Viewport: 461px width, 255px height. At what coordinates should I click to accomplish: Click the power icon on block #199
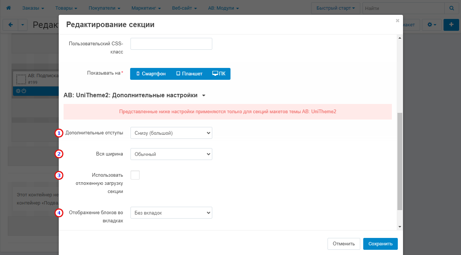pyautogui.click(x=24, y=91)
